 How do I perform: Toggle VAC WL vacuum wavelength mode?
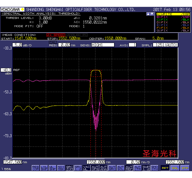(x=86, y=168)
